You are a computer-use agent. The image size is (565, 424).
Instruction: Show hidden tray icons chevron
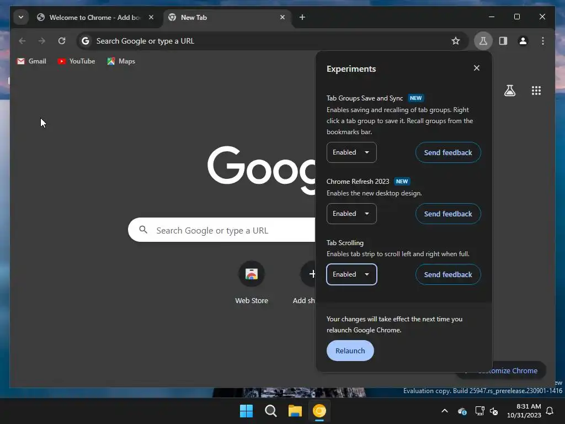[445, 411]
